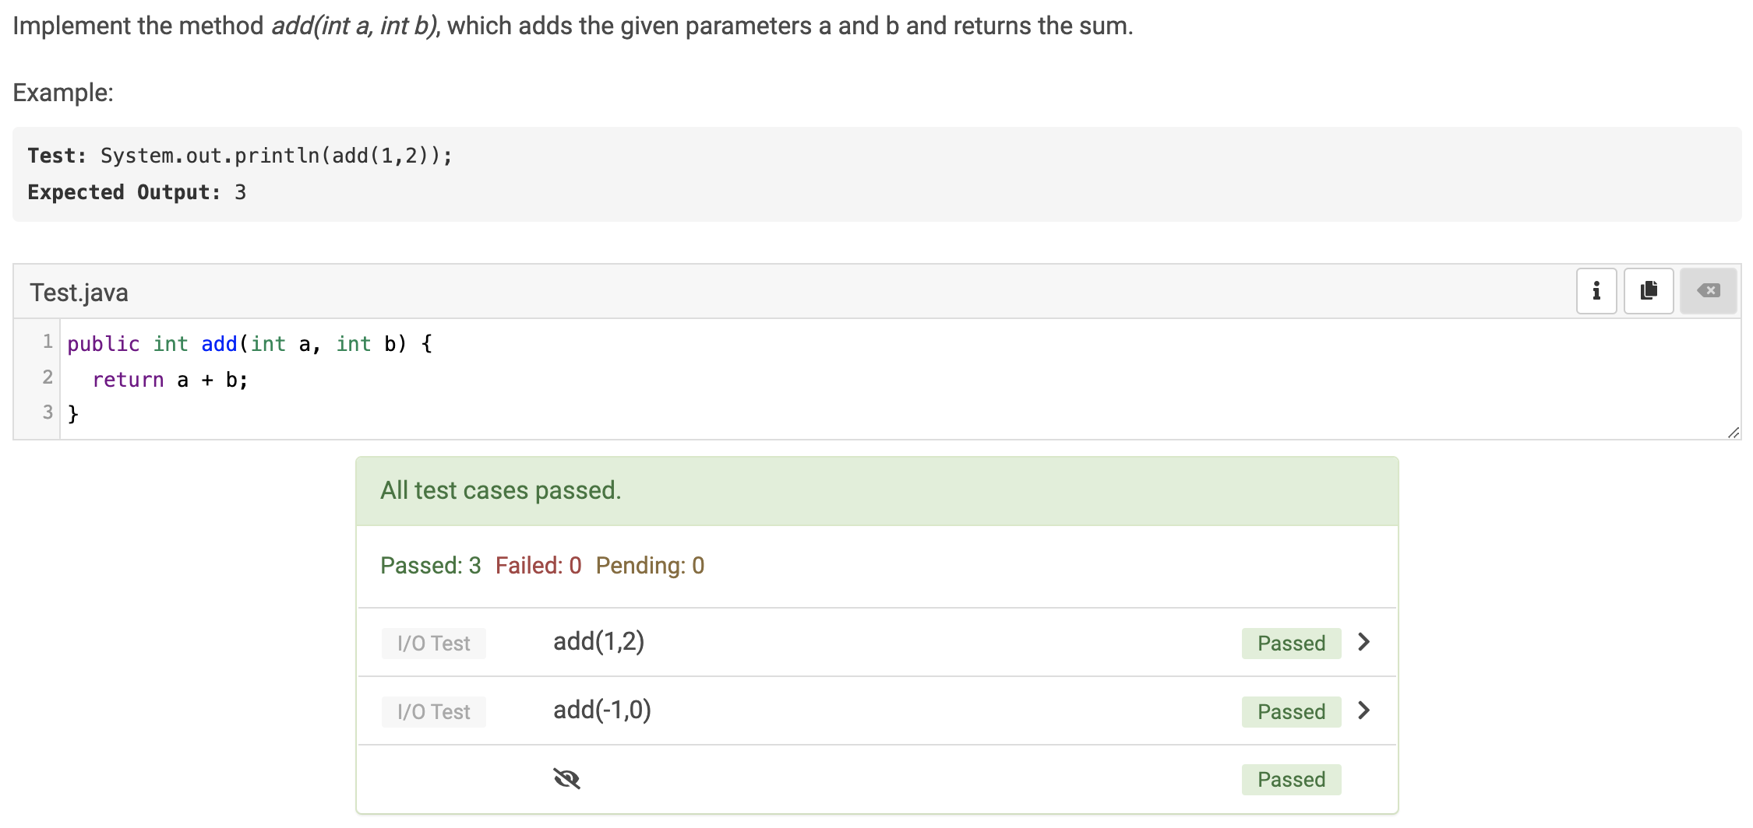The width and height of the screenshot is (1753, 828).
Task: Click the Passed badge for add(-1,0)
Action: 1291,711
